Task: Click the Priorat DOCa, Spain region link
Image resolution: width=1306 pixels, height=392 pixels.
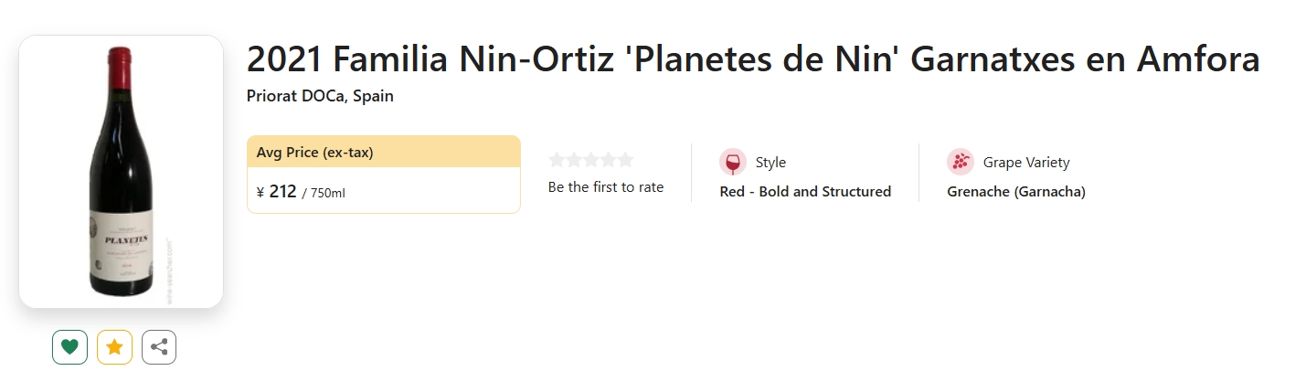Action: pyautogui.click(x=320, y=96)
